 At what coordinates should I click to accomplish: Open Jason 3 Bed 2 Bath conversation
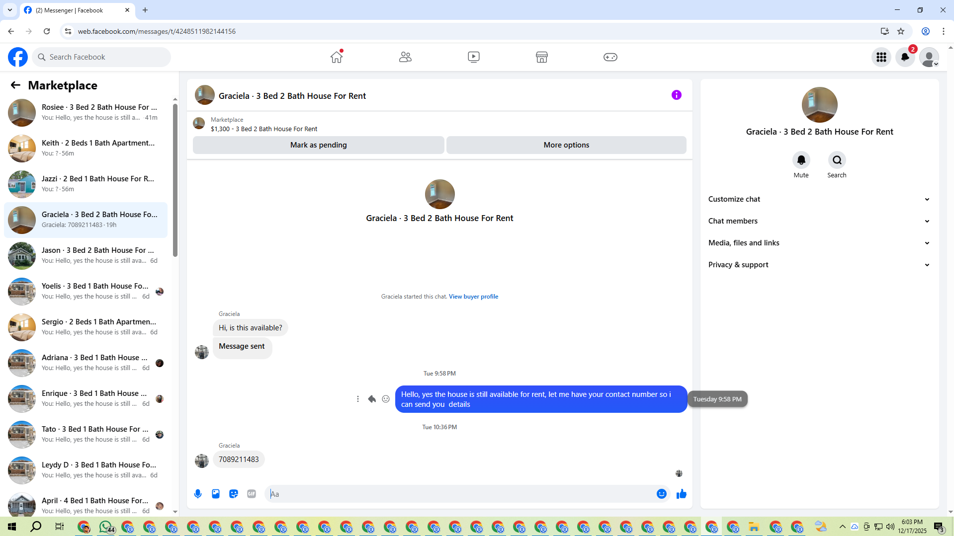[x=86, y=256]
